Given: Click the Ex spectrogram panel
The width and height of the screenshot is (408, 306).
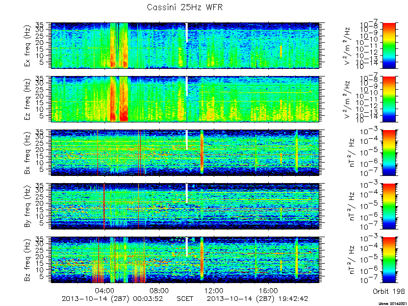Looking at the screenshot, I should pyautogui.click(x=185, y=45).
